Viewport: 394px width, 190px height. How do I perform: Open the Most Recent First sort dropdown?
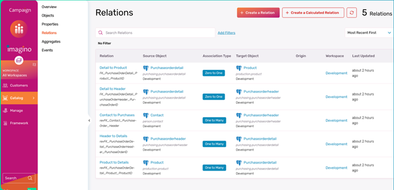click(x=369, y=33)
